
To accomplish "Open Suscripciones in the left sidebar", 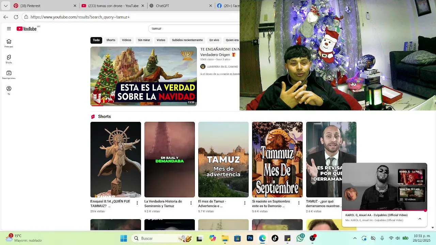I will (x=9, y=75).
